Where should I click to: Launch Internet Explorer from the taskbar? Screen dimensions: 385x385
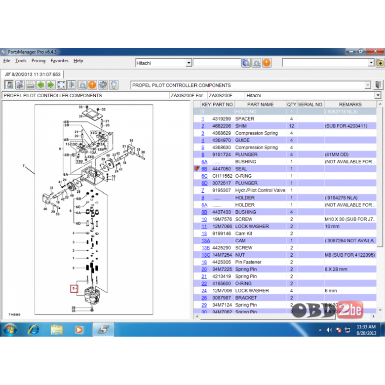click(34, 329)
